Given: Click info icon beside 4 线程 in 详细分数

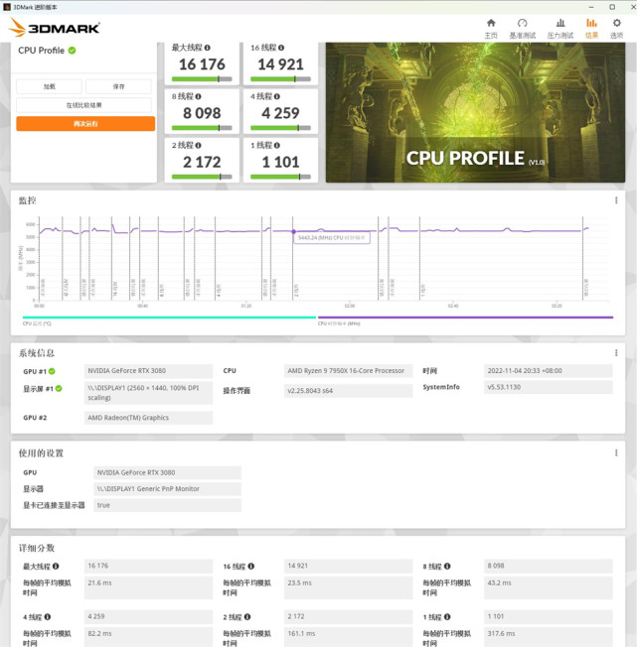Looking at the screenshot, I should [48, 617].
